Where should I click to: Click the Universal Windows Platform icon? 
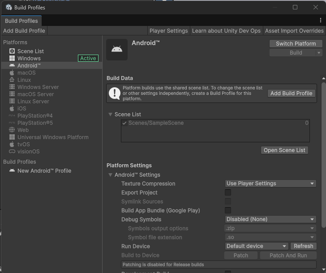click(12, 137)
